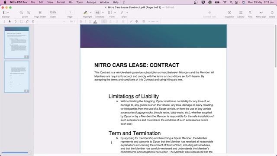Open the Tools menu
277x156 pixels.
pos(80,2)
